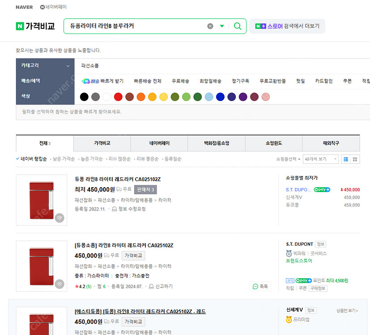
Task: Switch to the 전체 tab
Action: click(45, 143)
